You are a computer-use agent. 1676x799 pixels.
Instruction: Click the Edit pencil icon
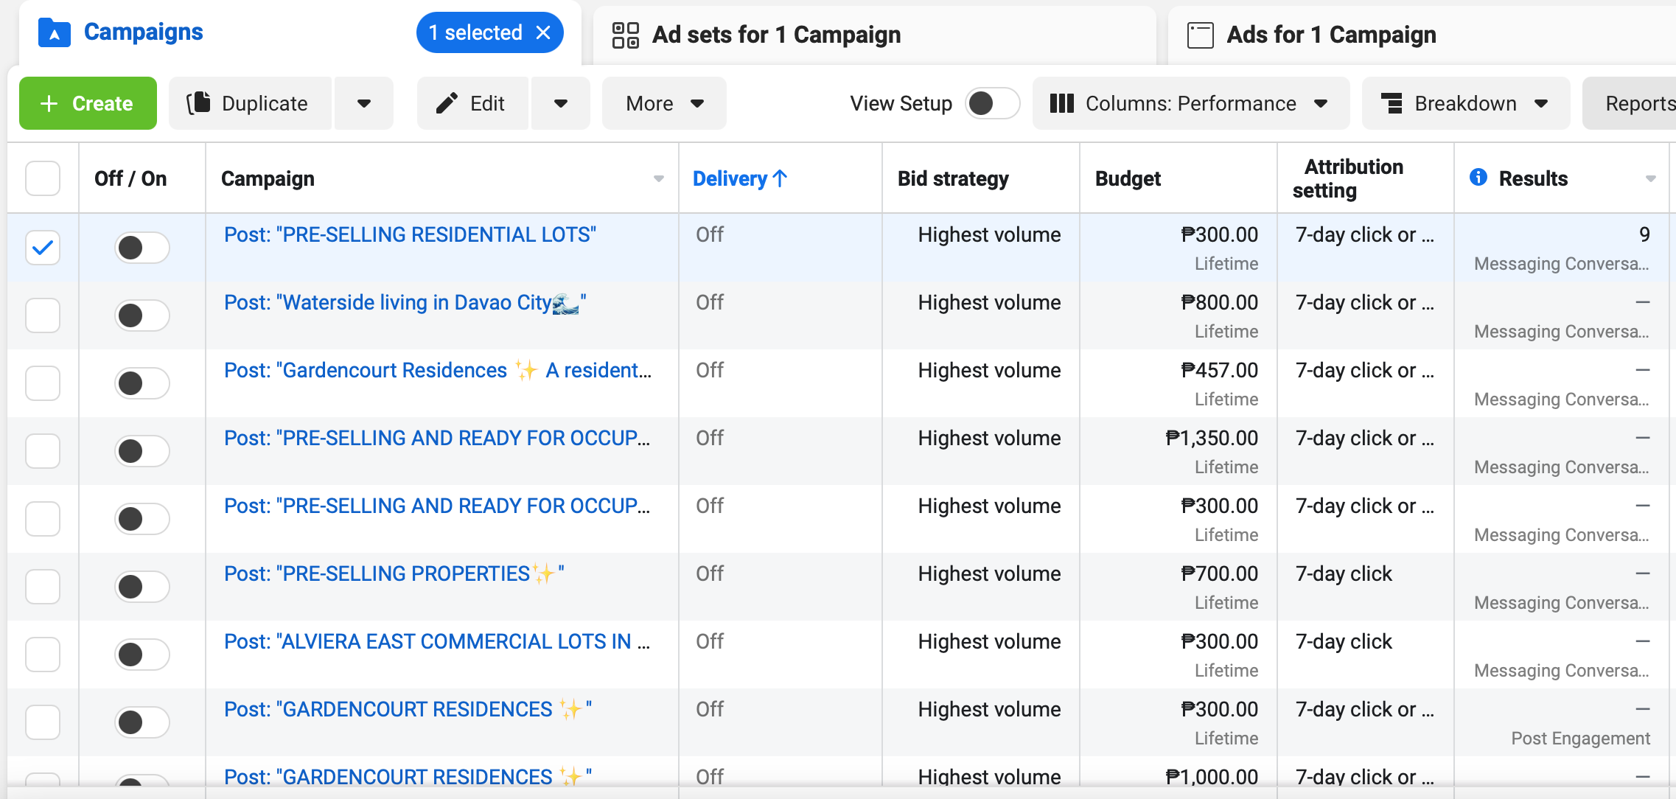[447, 103]
